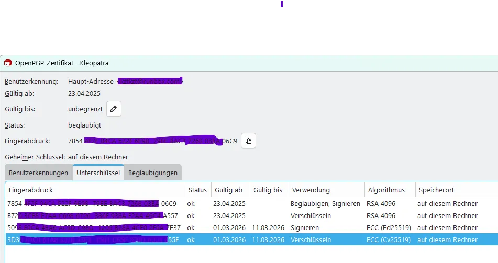
Task: Click the Gültig bis column header
Action: click(269, 190)
